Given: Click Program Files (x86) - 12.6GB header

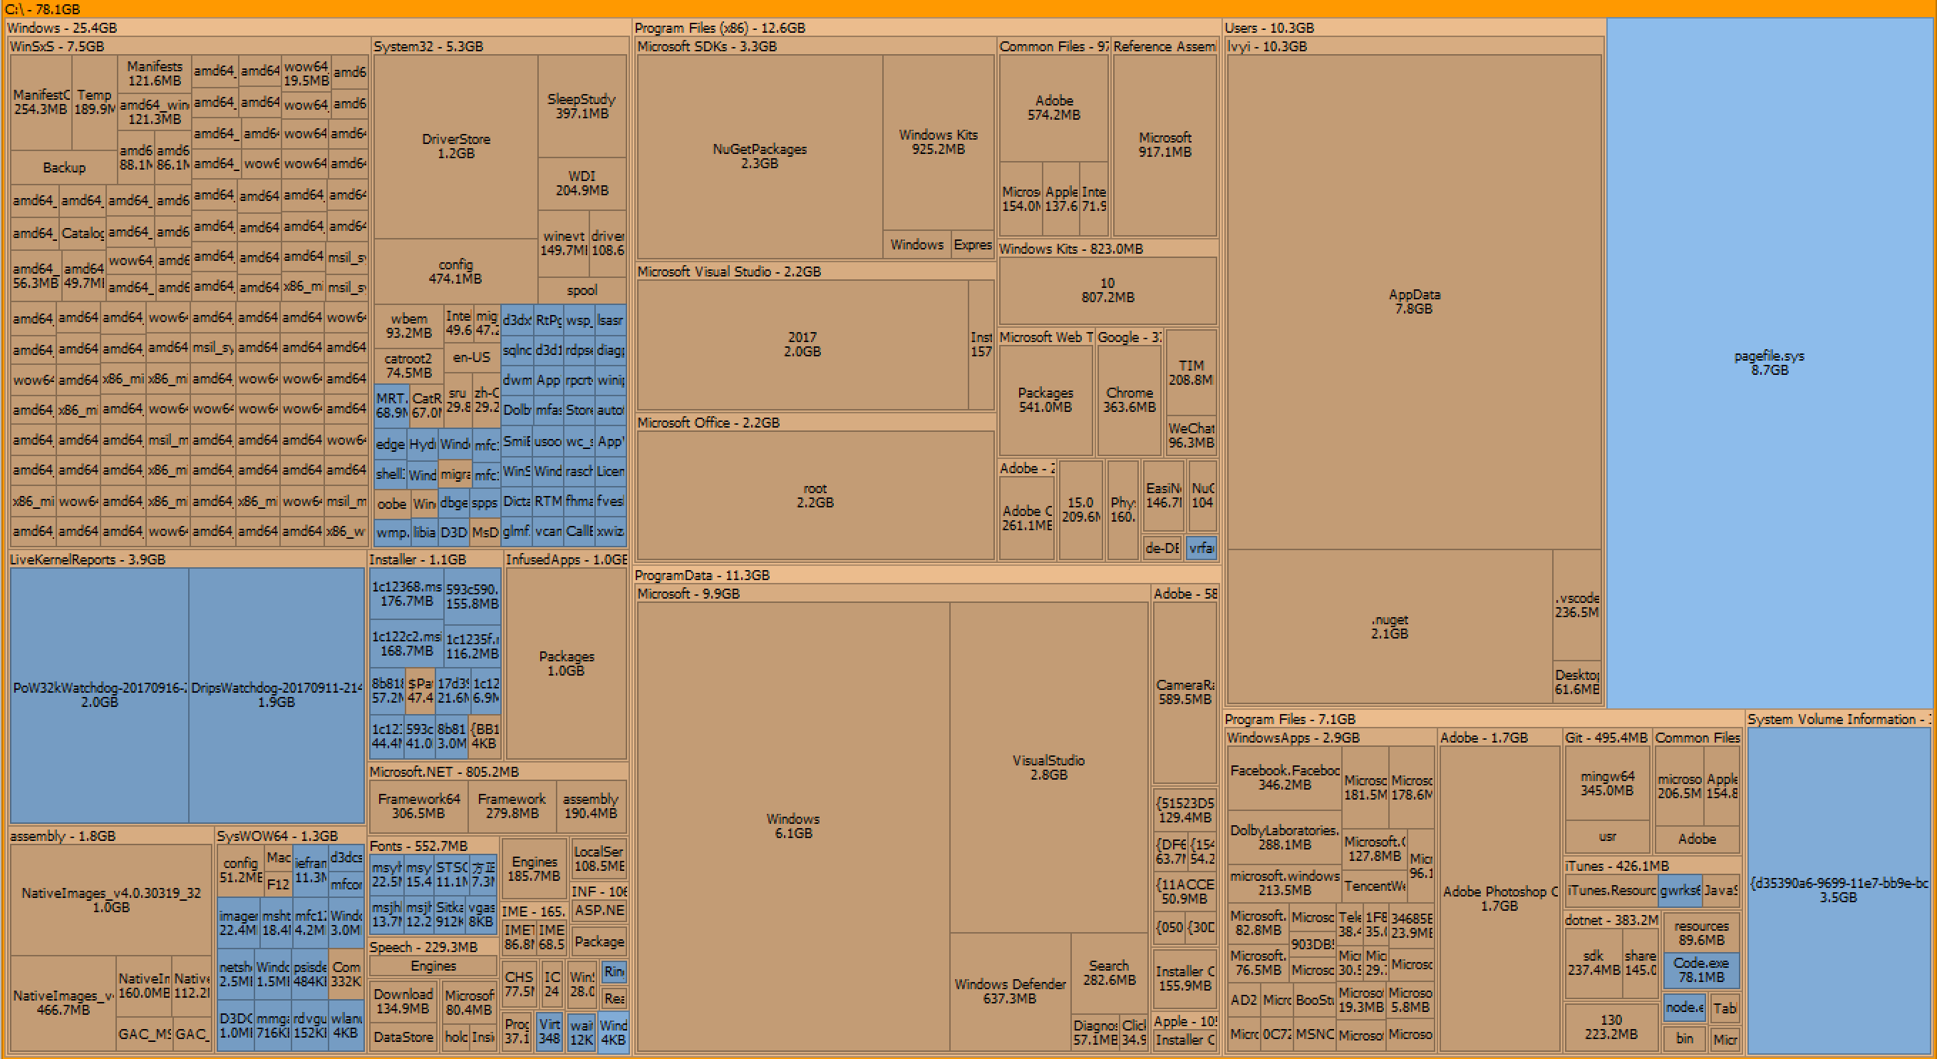Looking at the screenshot, I should 926,28.
